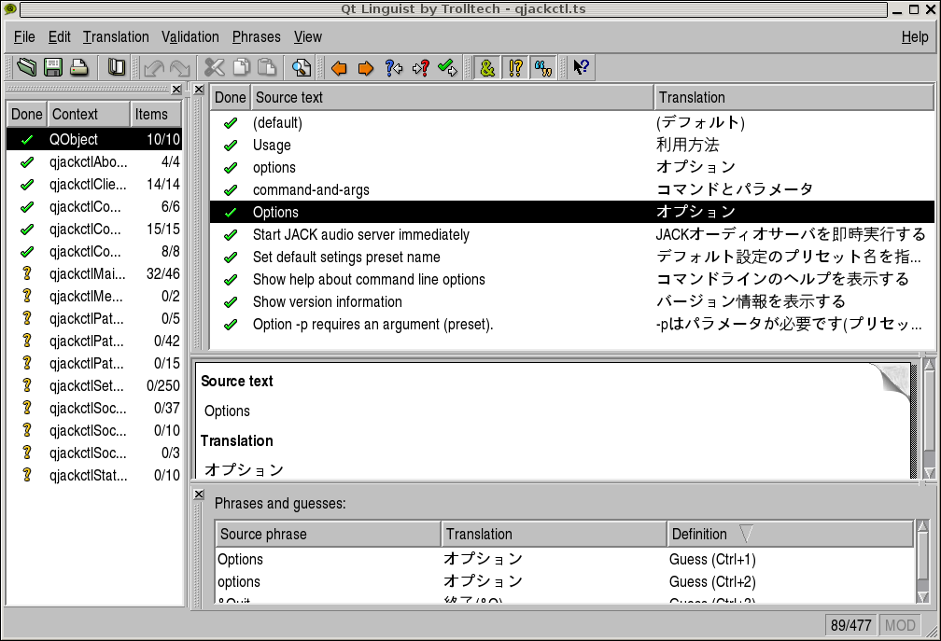Viewport: 941px width, 641px height.
Task: Open Find using the magnifier icon
Action: click(x=302, y=67)
